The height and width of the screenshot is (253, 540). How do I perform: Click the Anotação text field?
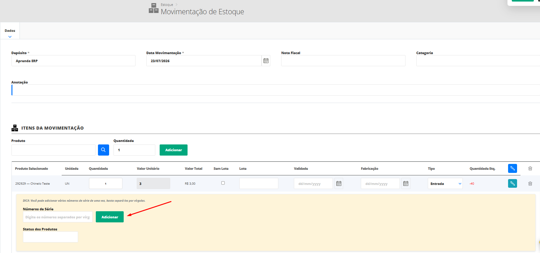276,90
